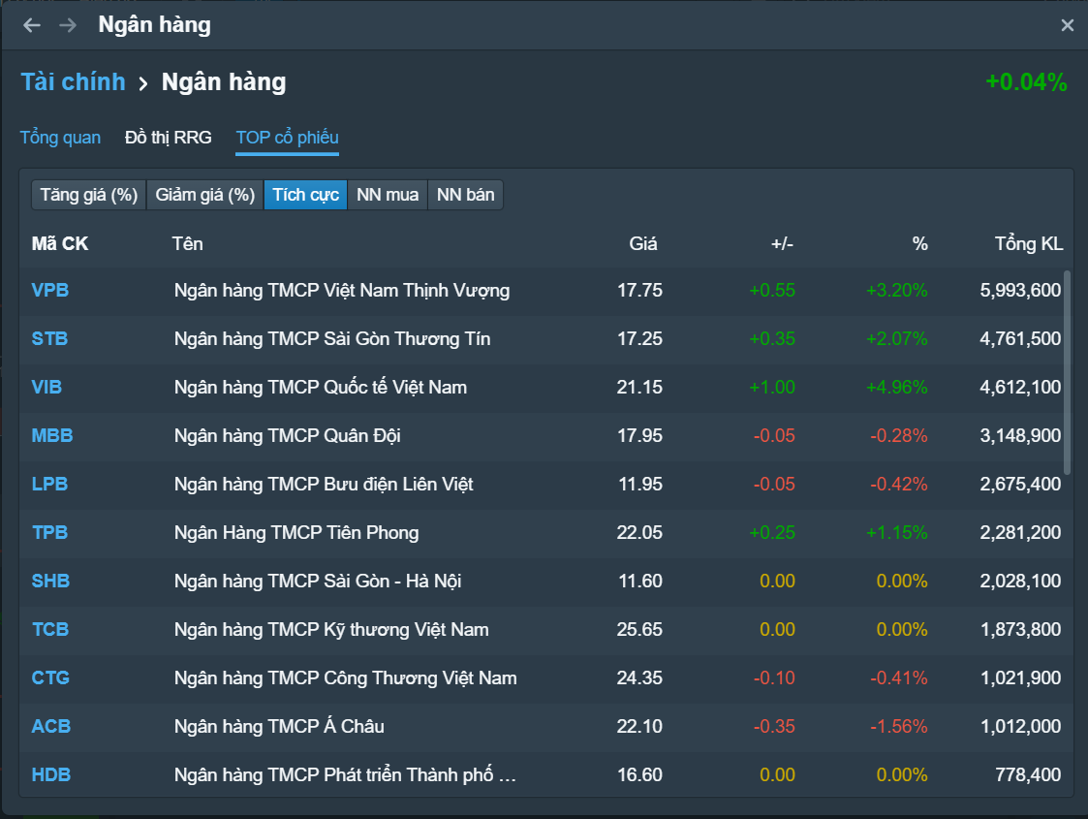Viewport: 1088px width, 819px height.
Task: Click the Ngân hàng breadcrumb heading
Action: [224, 81]
